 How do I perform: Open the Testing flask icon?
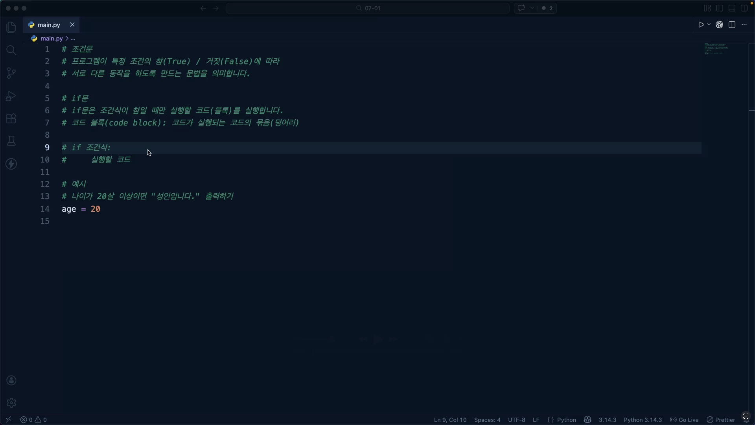[11, 141]
